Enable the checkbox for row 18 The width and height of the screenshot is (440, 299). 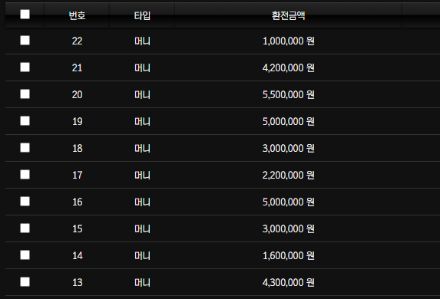[x=25, y=148]
